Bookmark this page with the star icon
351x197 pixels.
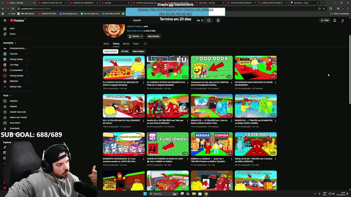point(324,8)
